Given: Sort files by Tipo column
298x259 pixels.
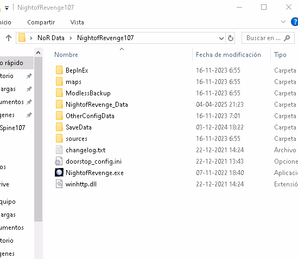Looking at the screenshot, I should point(280,55).
